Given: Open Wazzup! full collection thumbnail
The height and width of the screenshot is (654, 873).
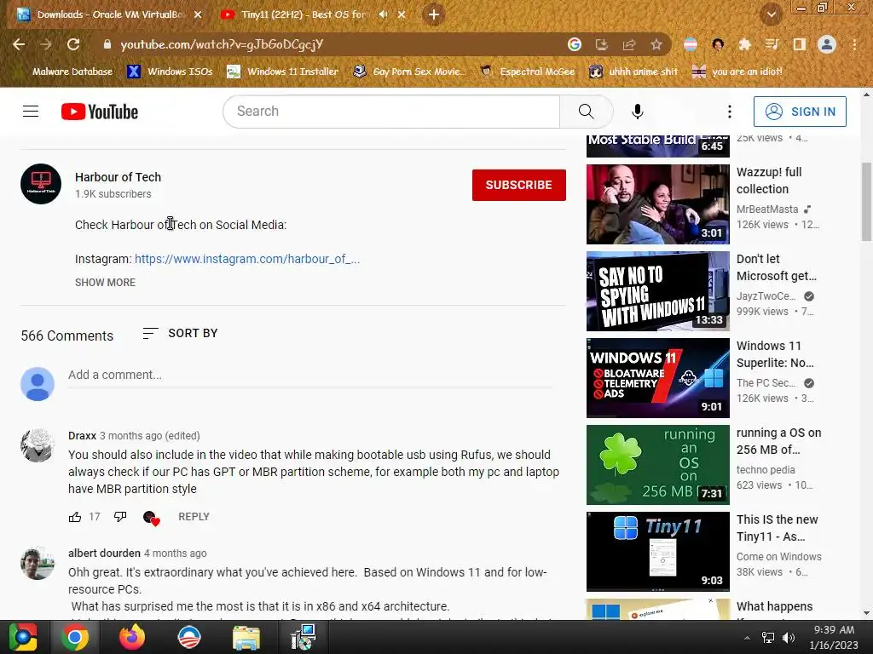Looking at the screenshot, I should point(657,204).
